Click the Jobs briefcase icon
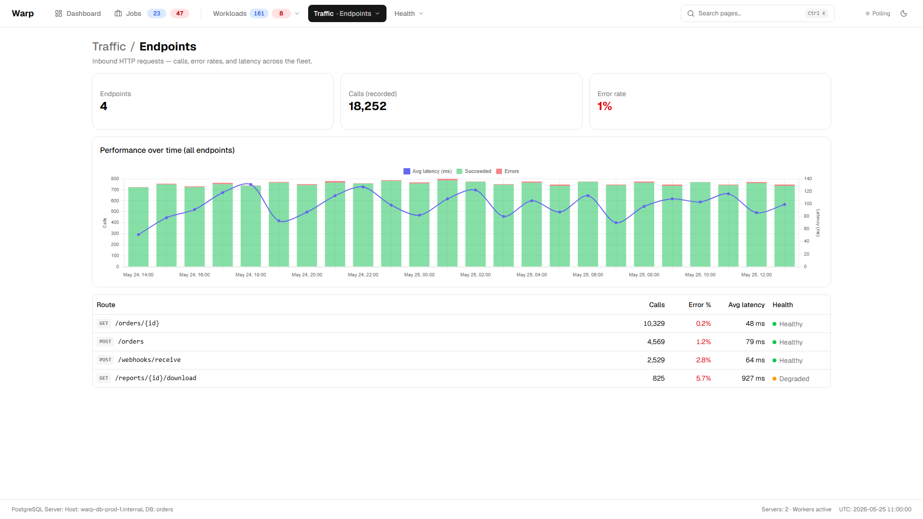 118,13
